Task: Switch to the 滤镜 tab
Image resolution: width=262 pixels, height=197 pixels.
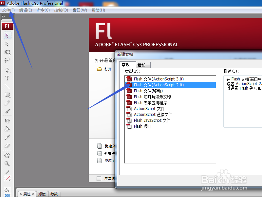Action: 42,194
